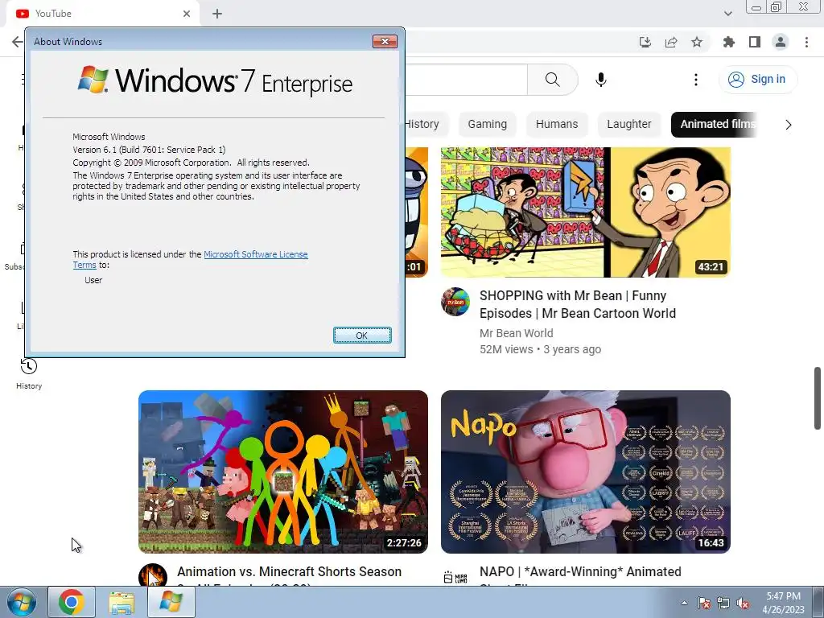
Task: Open Animation vs. Minecraft channel avatar
Action: (153, 575)
